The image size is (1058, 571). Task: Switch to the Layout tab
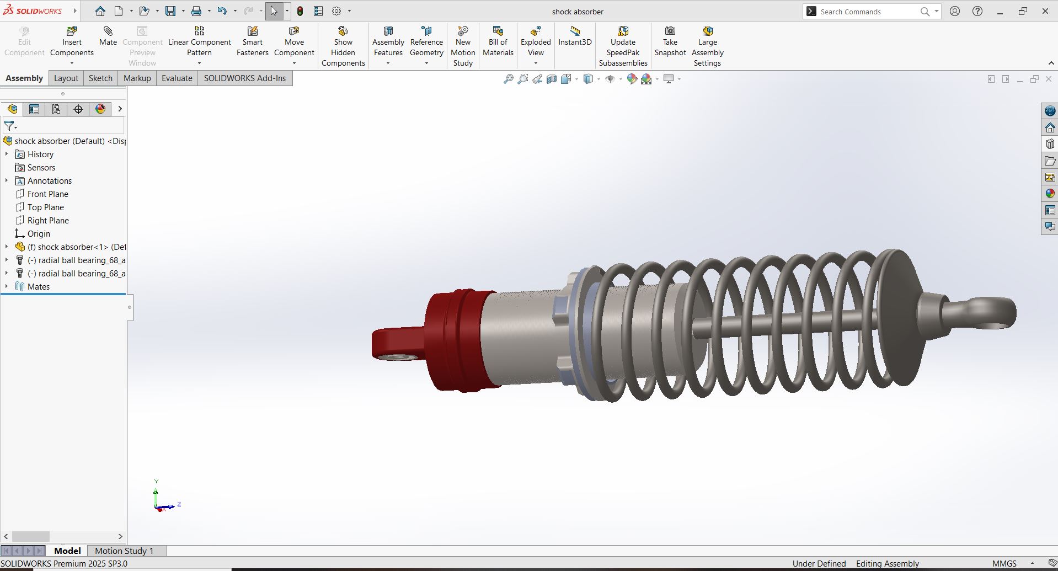click(66, 78)
